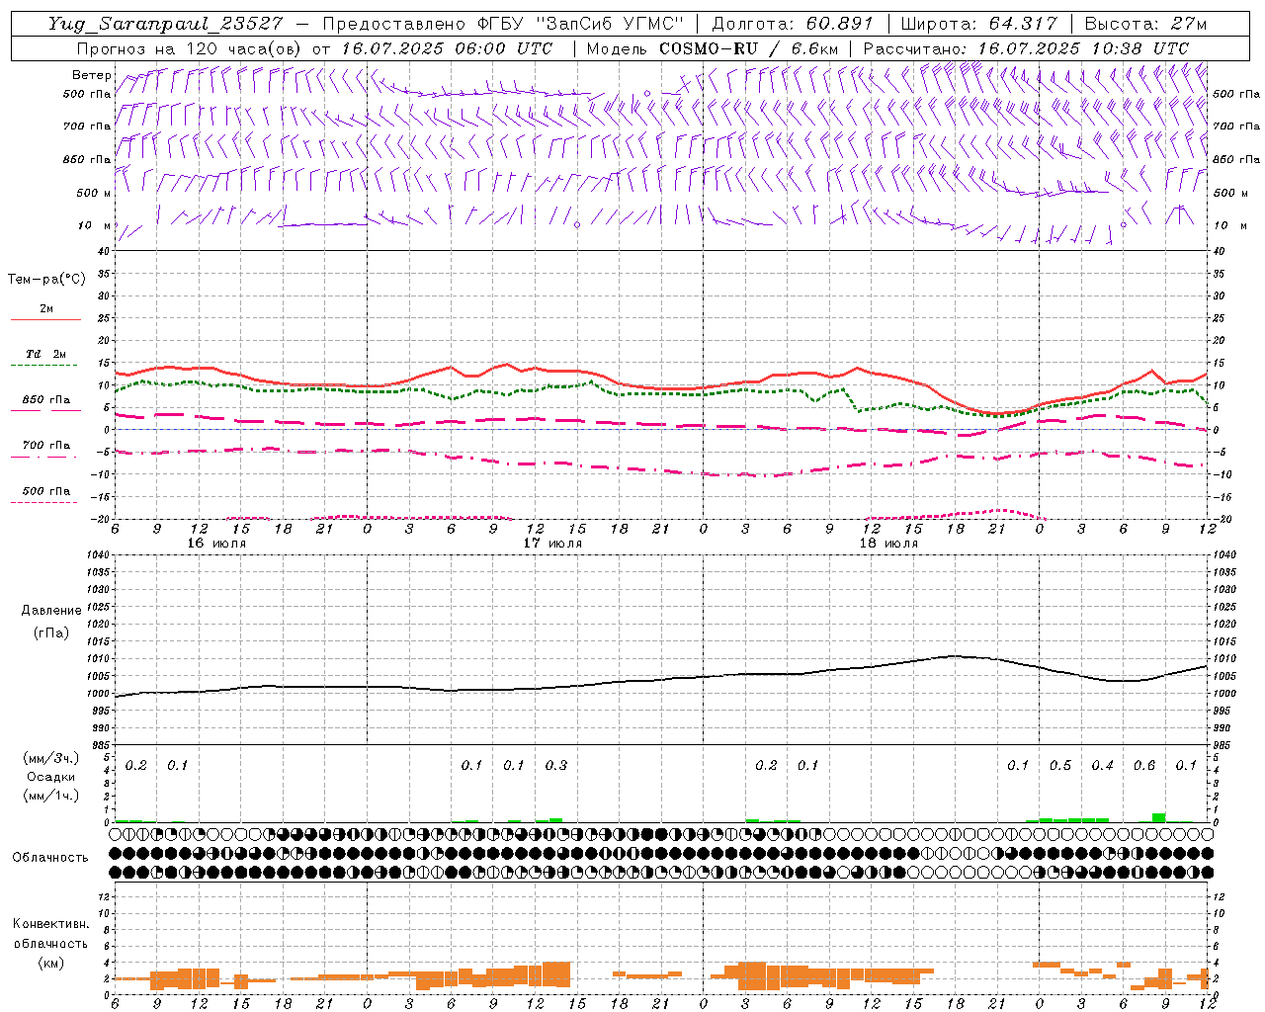Image resolution: width=1265 pixels, height=1012 pixels.
Task: Click the 0.6 precipitation value
Action: tap(1144, 766)
